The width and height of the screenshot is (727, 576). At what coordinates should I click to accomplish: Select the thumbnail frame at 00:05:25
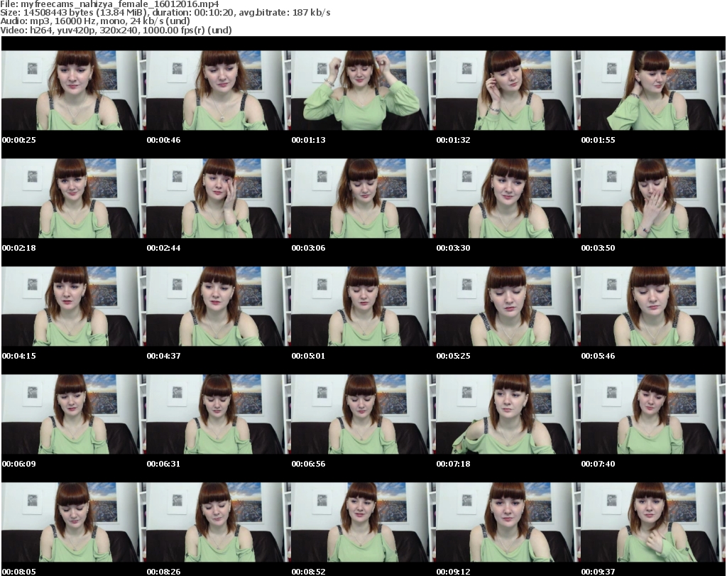coord(508,307)
